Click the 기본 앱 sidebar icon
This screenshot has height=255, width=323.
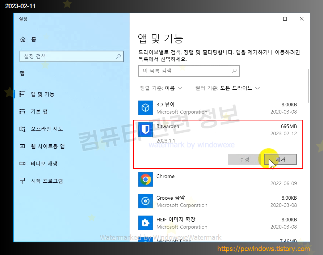coord(22,111)
